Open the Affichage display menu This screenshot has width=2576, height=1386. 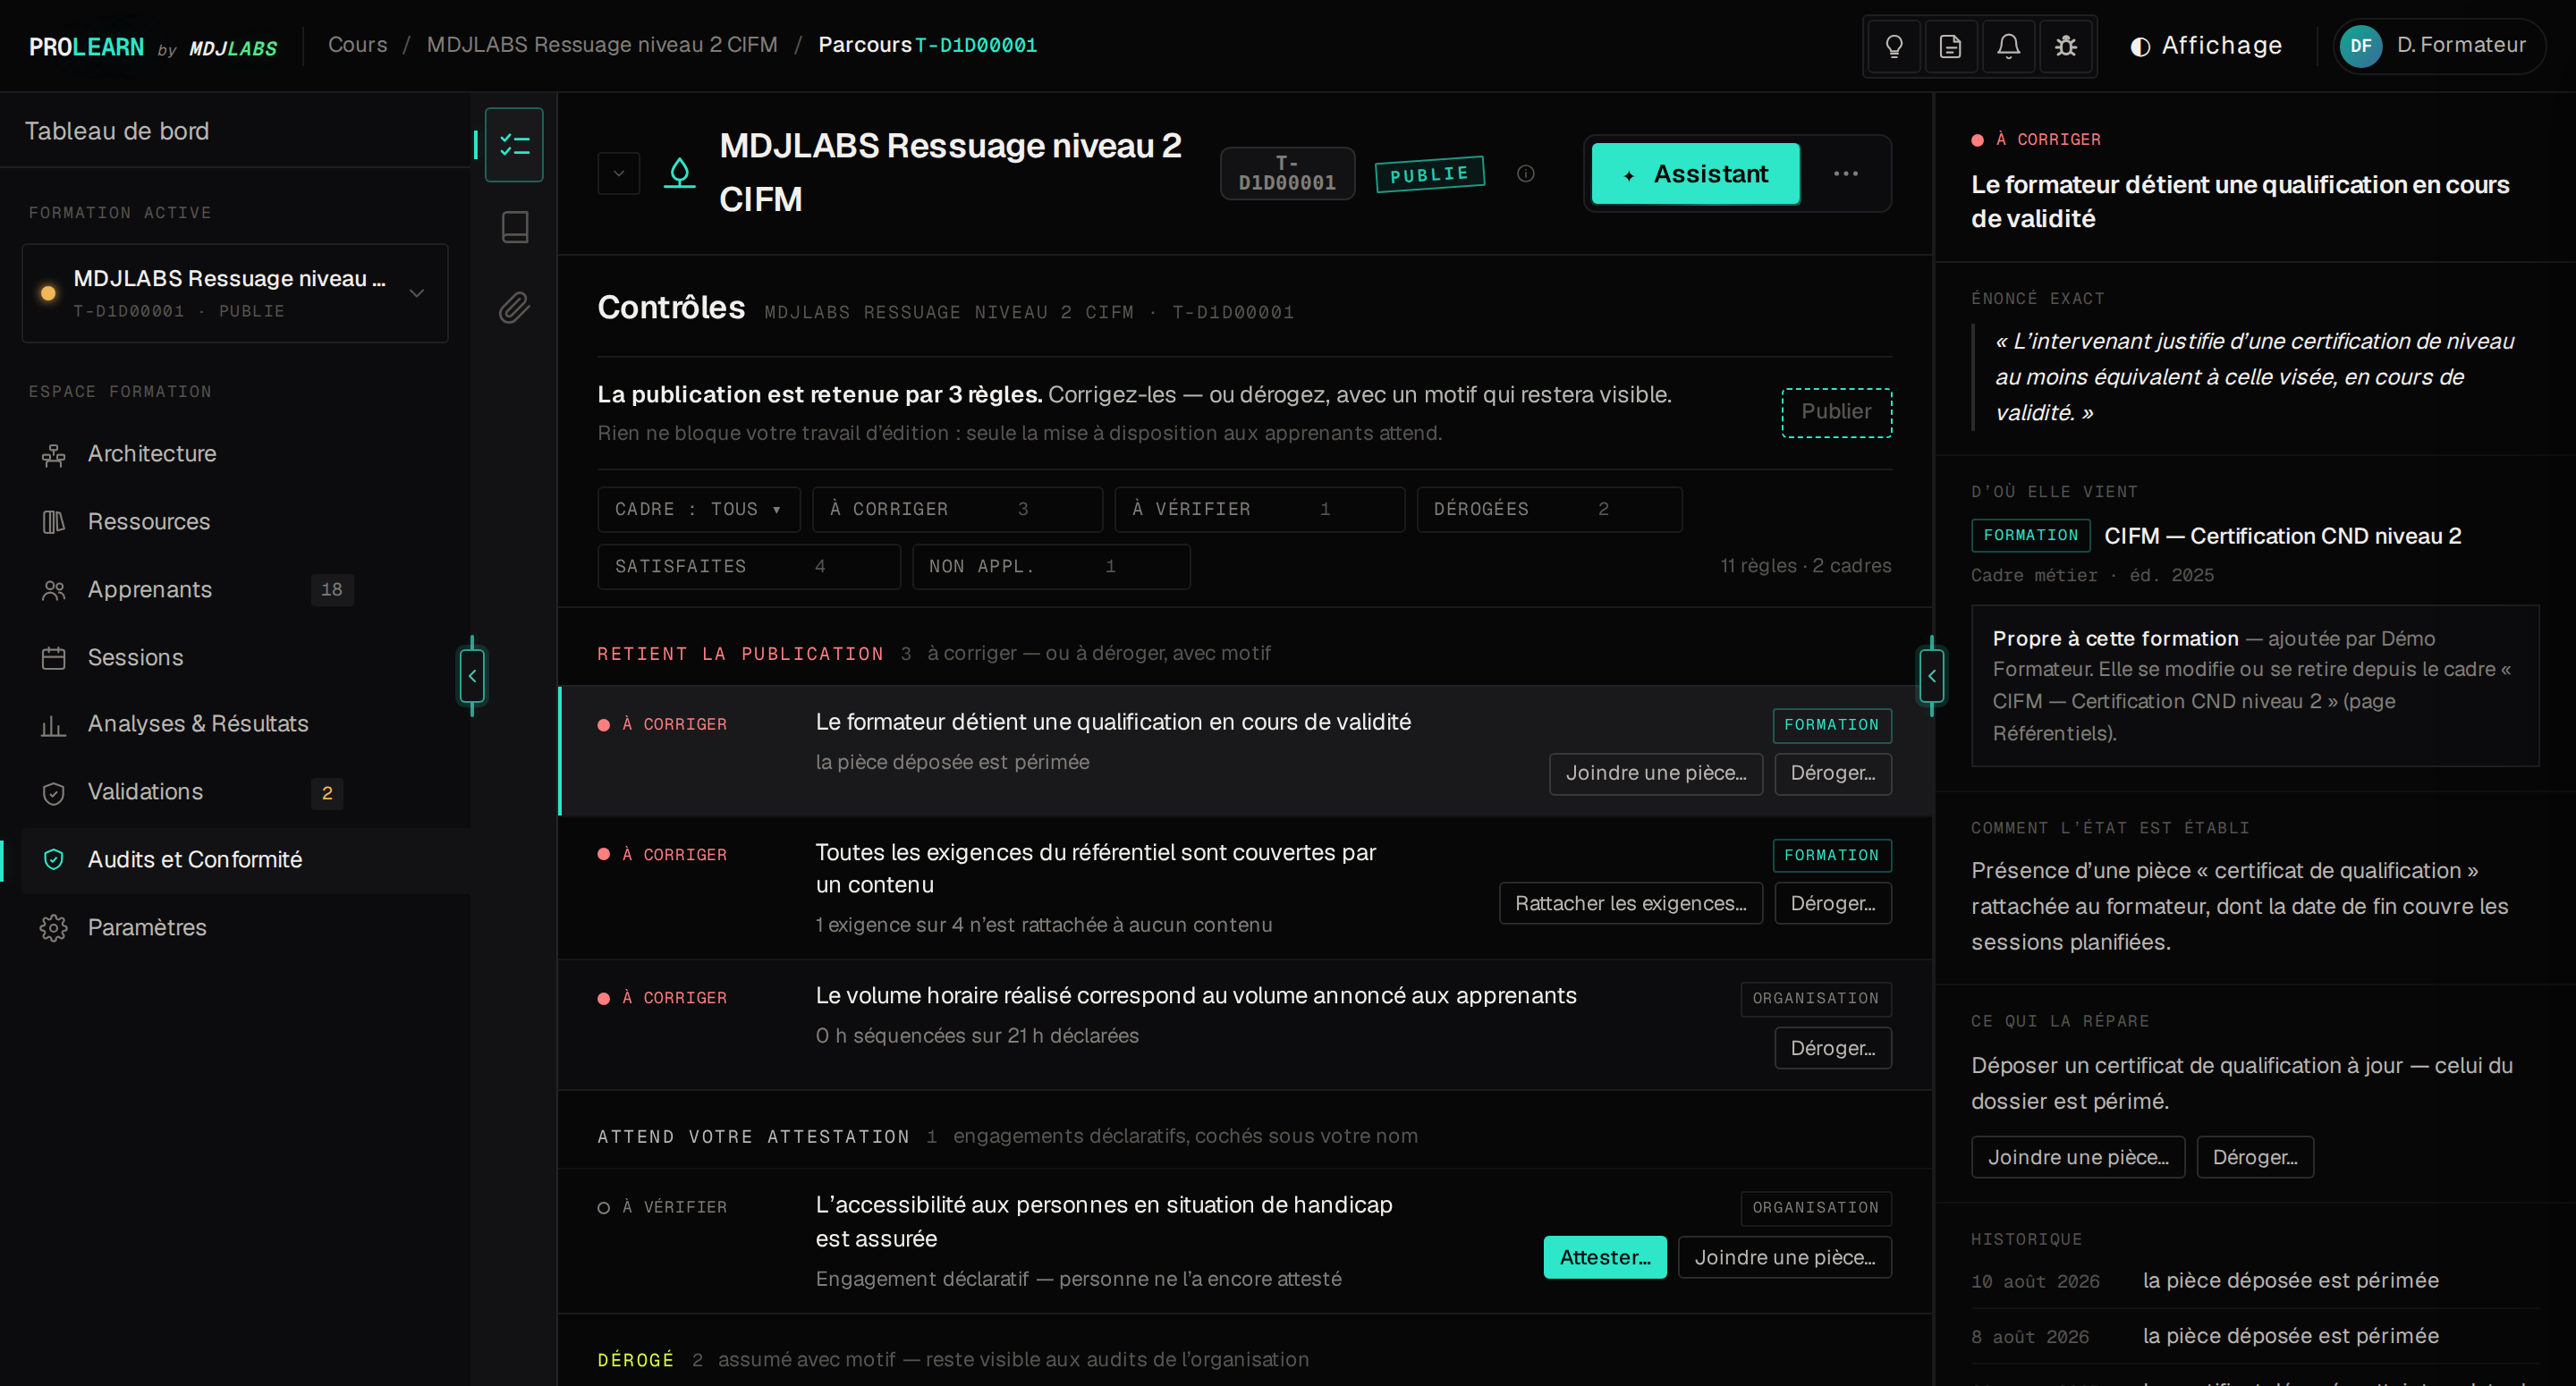2207,46
